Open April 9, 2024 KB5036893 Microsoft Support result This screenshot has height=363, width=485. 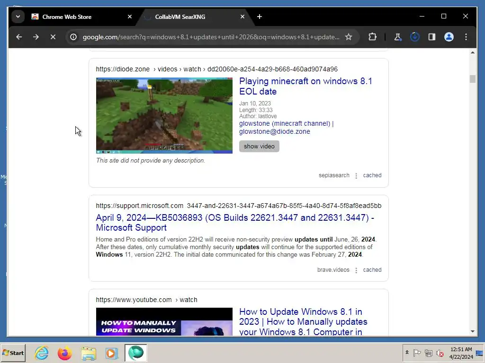click(x=235, y=223)
